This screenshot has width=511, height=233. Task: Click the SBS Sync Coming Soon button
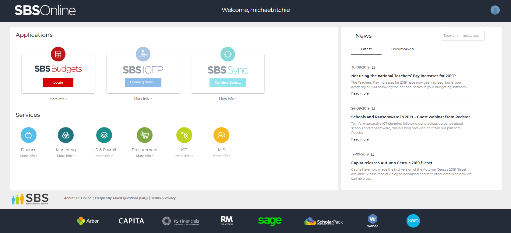coord(228,82)
